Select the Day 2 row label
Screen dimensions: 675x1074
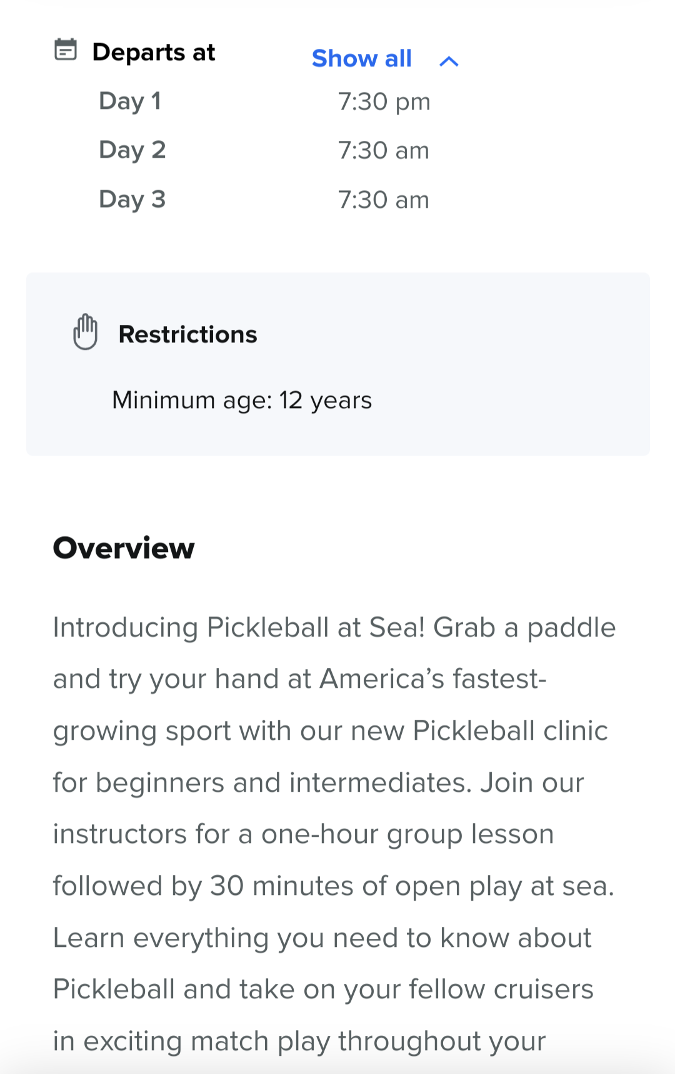coord(132,150)
